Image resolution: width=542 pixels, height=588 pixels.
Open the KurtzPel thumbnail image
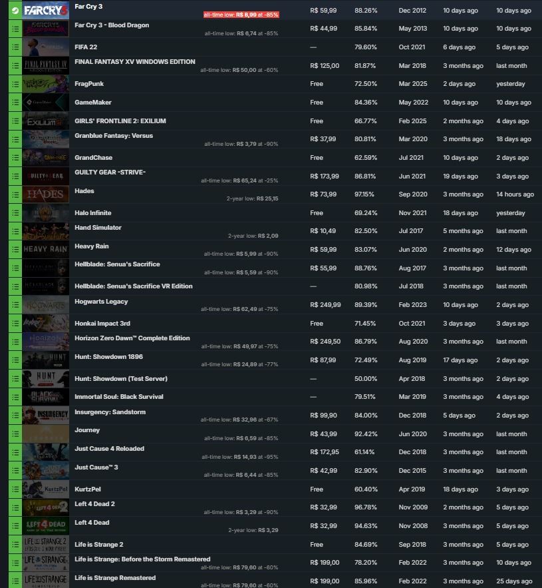tap(46, 489)
